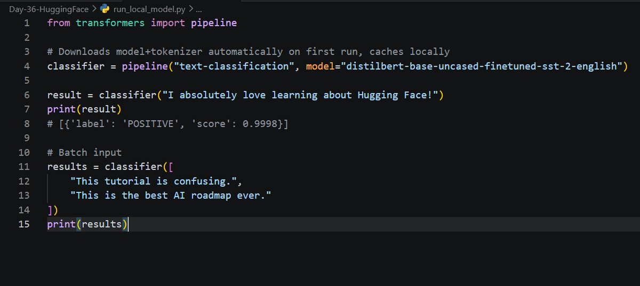The image size is (640, 286).
Task: Select line number 15 in the gutter
Action: coord(24,224)
